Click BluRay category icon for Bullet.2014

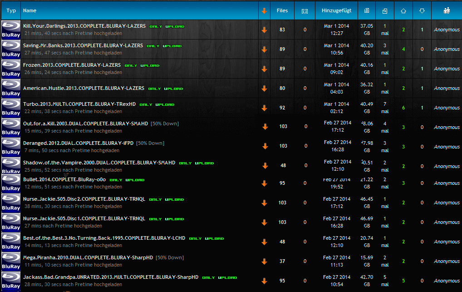pos(11,183)
